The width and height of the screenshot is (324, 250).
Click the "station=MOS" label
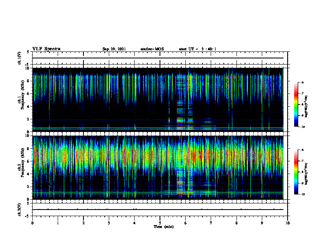tap(152, 49)
